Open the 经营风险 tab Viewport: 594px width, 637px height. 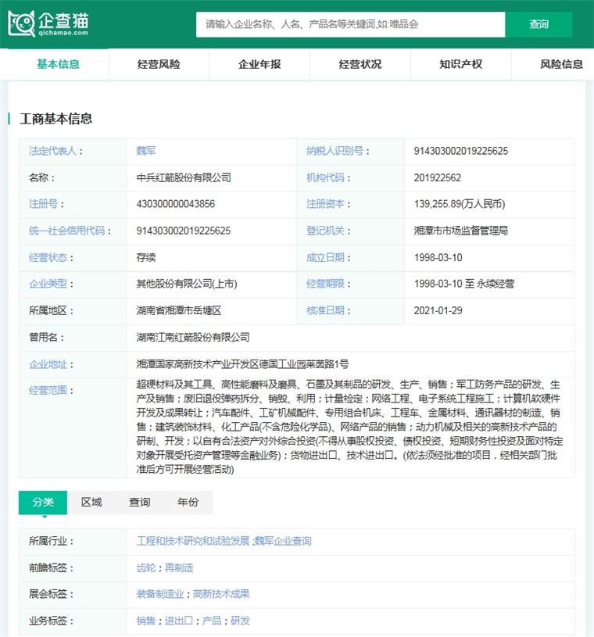tap(159, 64)
